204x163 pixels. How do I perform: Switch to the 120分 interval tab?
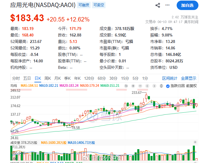(89, 78)
